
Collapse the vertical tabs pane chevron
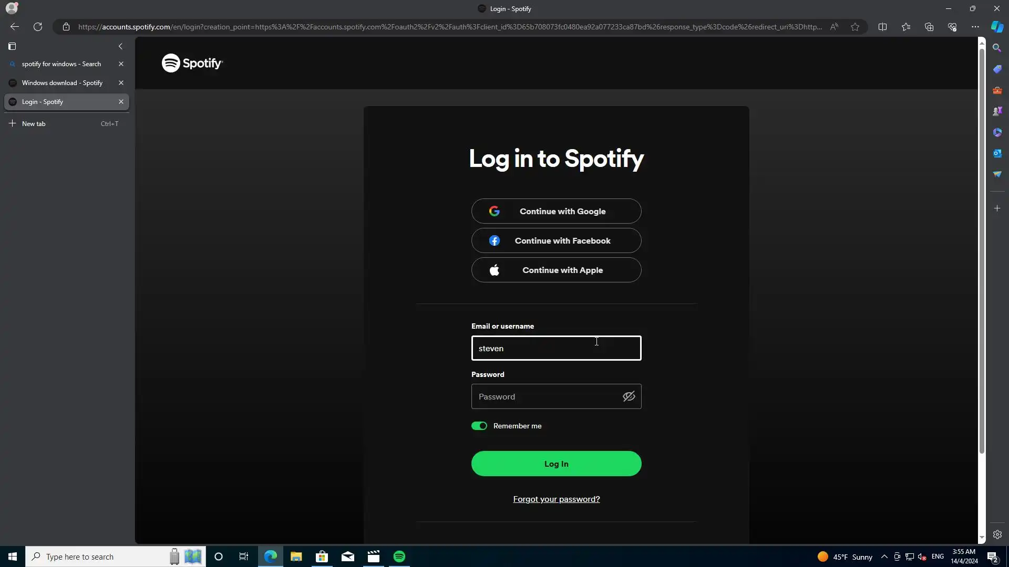pos(120,46)
